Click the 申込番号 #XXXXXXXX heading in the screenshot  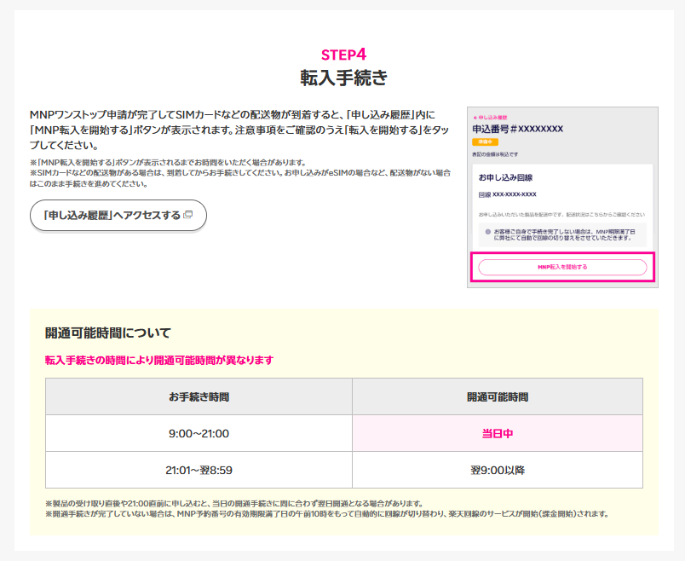pos(517,129)
